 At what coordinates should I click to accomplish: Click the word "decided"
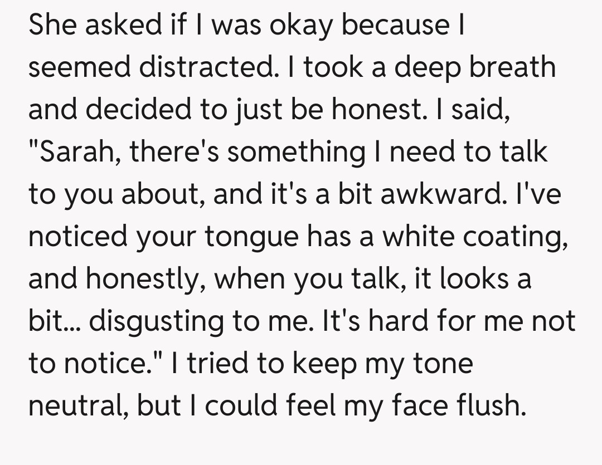pos(142,109)
